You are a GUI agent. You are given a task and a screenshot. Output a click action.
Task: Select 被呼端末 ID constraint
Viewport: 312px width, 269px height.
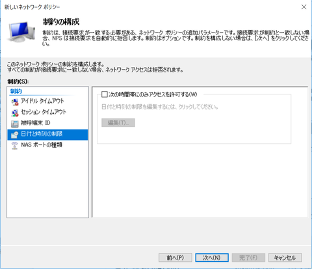47,123
